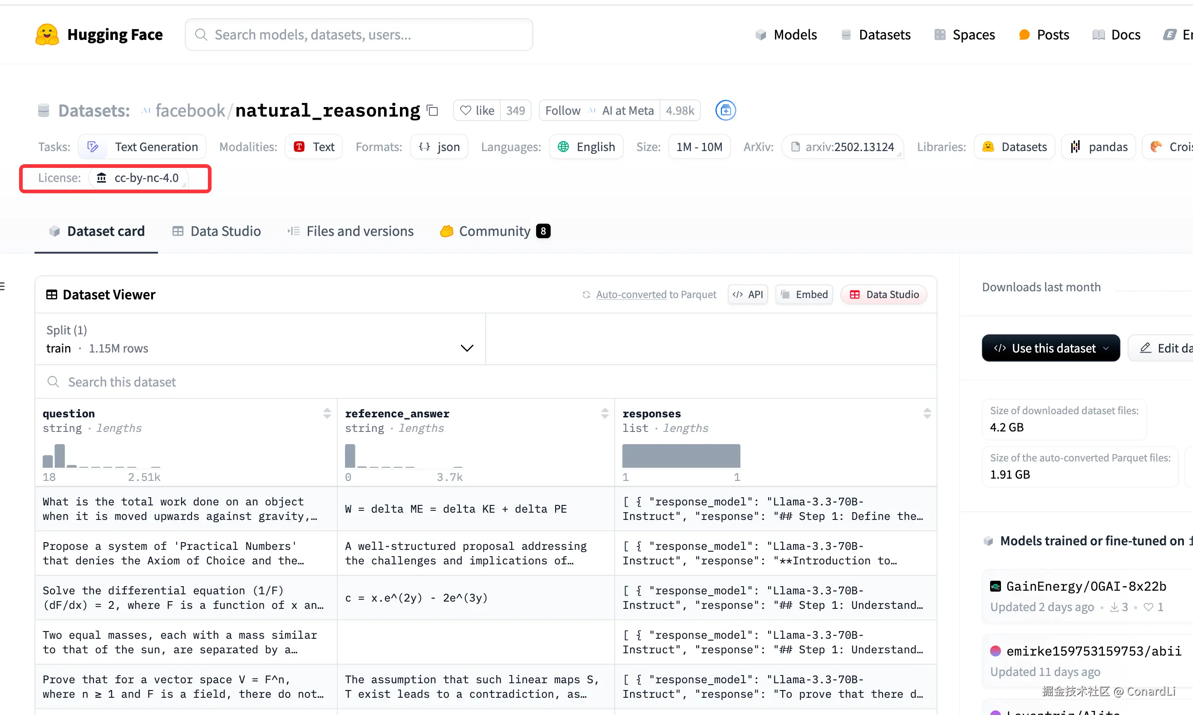
Task: Click the question lengths histogram bar
Action: pos(59,456)
